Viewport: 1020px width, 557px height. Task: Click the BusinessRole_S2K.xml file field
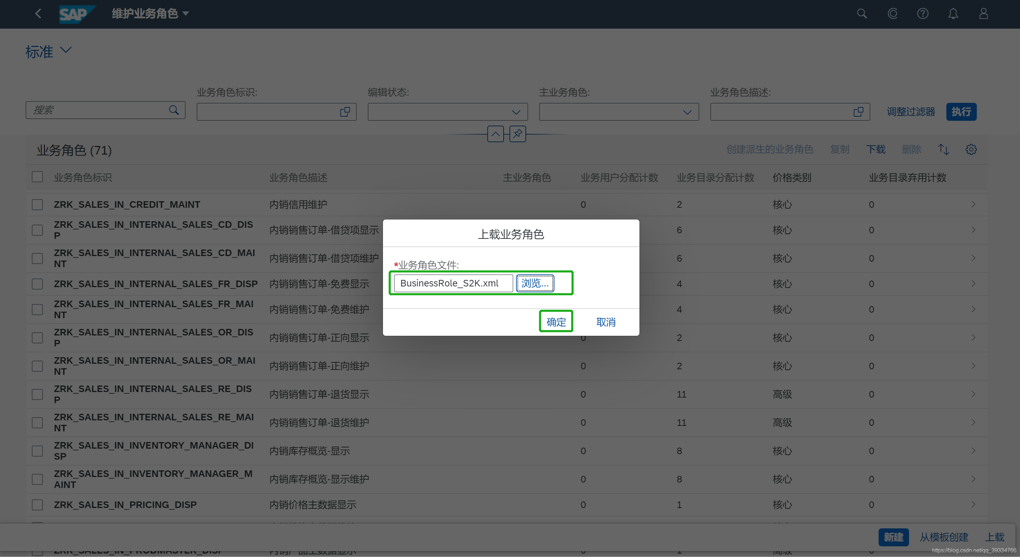453,283
